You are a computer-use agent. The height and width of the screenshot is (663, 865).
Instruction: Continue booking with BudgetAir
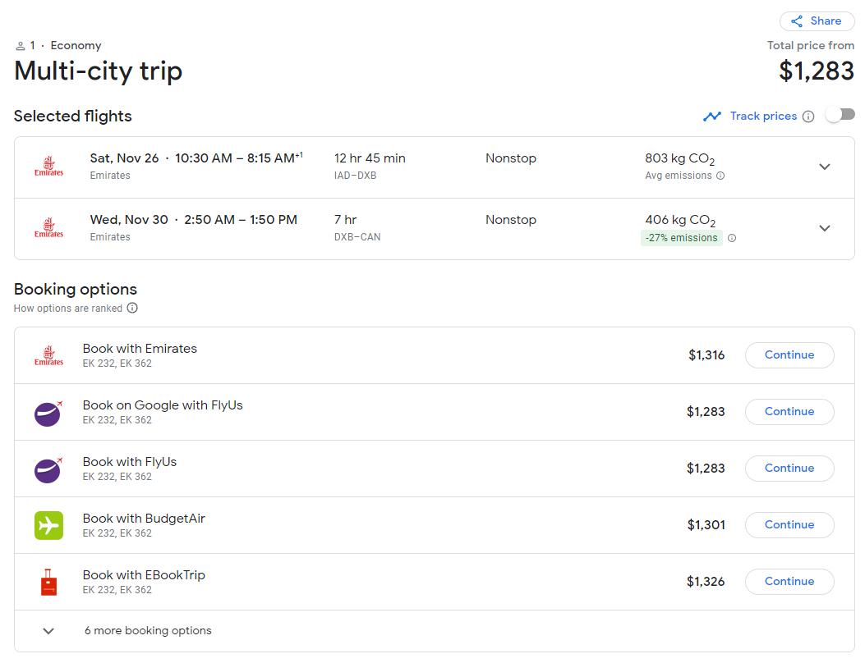tap(789, 525)
